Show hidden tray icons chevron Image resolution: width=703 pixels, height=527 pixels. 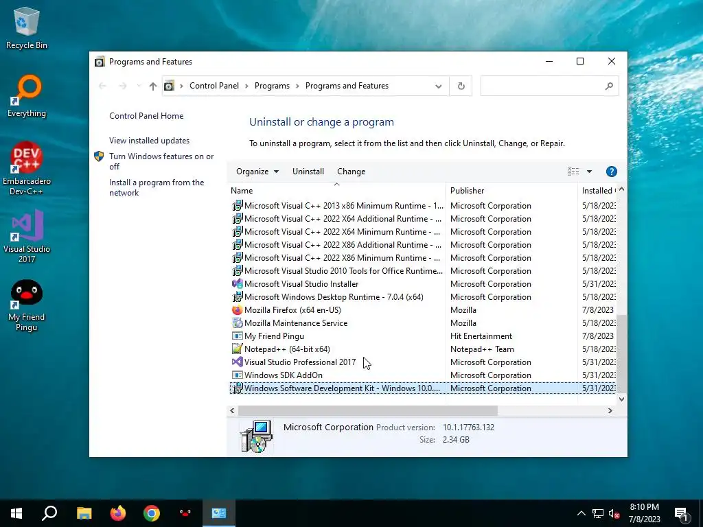(x=581, y=513)
